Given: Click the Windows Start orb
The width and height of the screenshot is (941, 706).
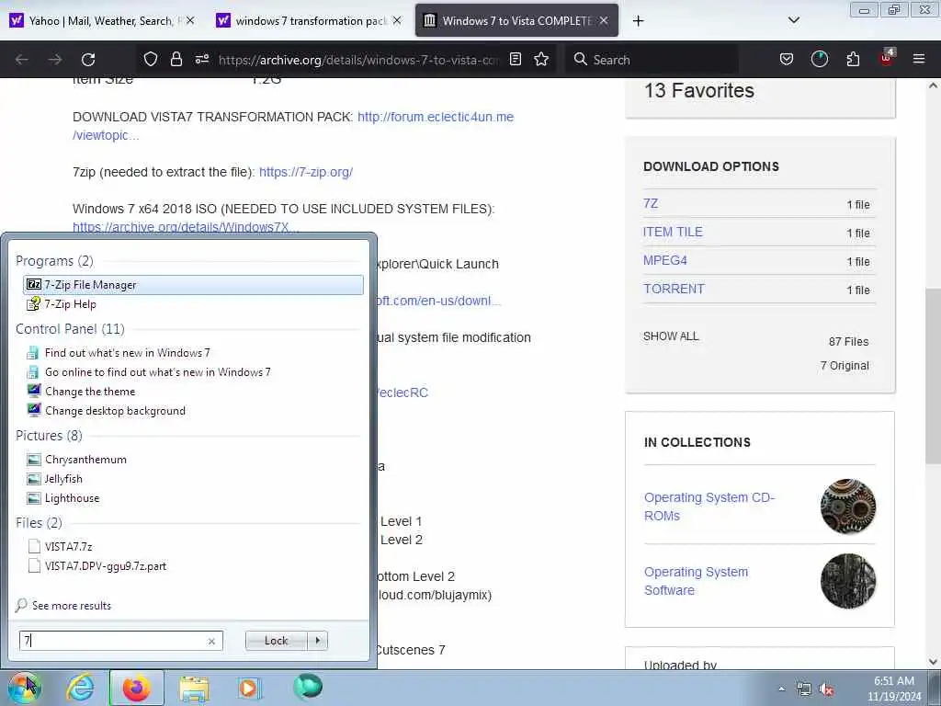Looking at the screenshot, I should point(24,688).
